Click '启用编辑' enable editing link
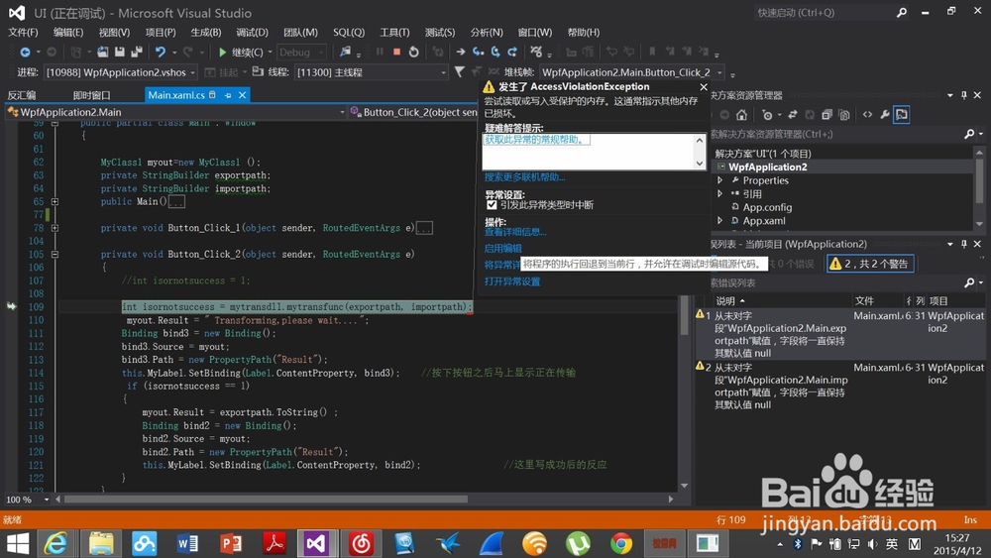This screenshot has height=558, width=991. pos(503,249)
